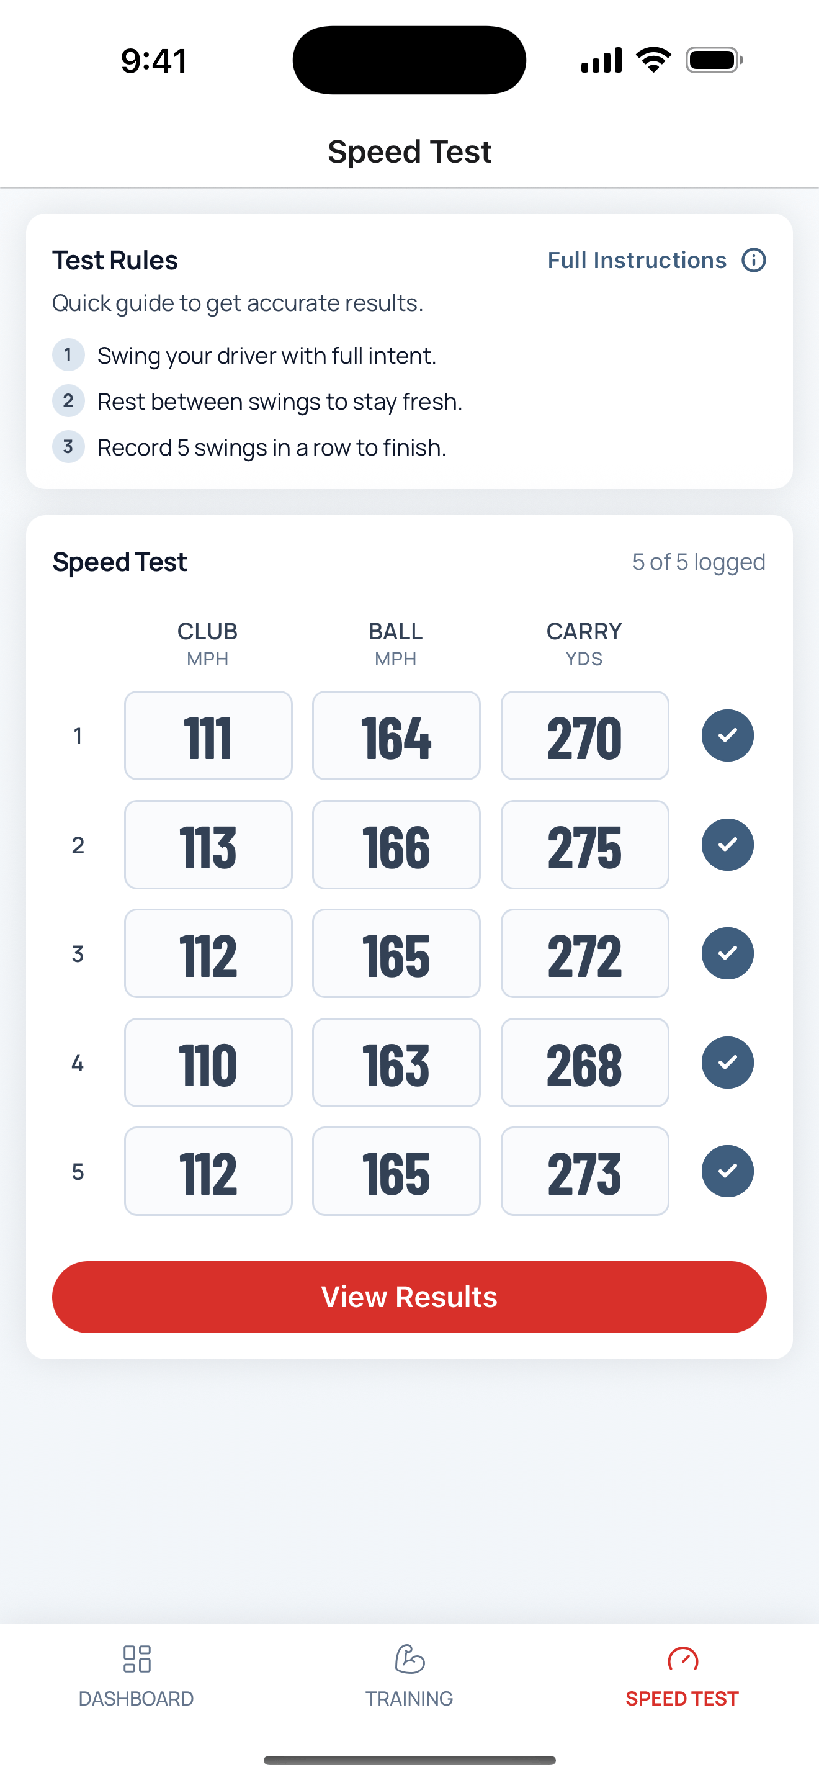
Task: Toggle the checkmark for swing 1
Action: [727, 736]
